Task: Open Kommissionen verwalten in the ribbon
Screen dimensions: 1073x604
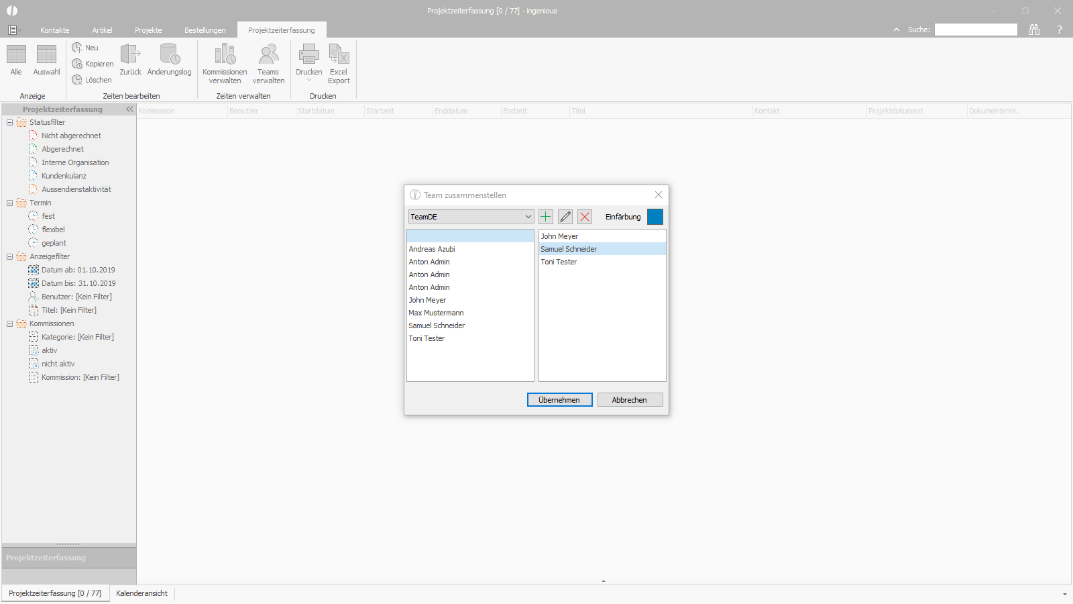Action: pos(225,64)
